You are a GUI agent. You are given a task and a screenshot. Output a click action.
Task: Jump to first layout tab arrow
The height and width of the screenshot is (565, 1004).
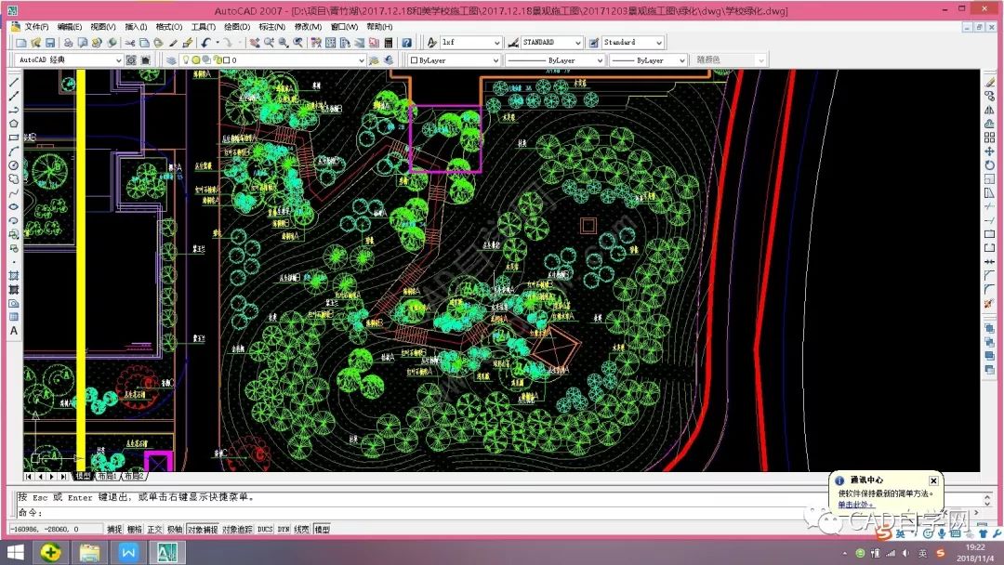click(x=29, y=476)
